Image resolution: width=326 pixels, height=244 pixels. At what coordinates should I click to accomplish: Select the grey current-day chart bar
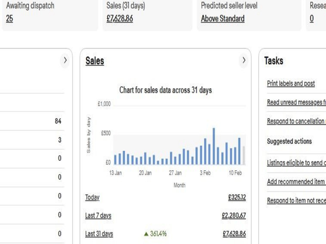pos(244,156)
